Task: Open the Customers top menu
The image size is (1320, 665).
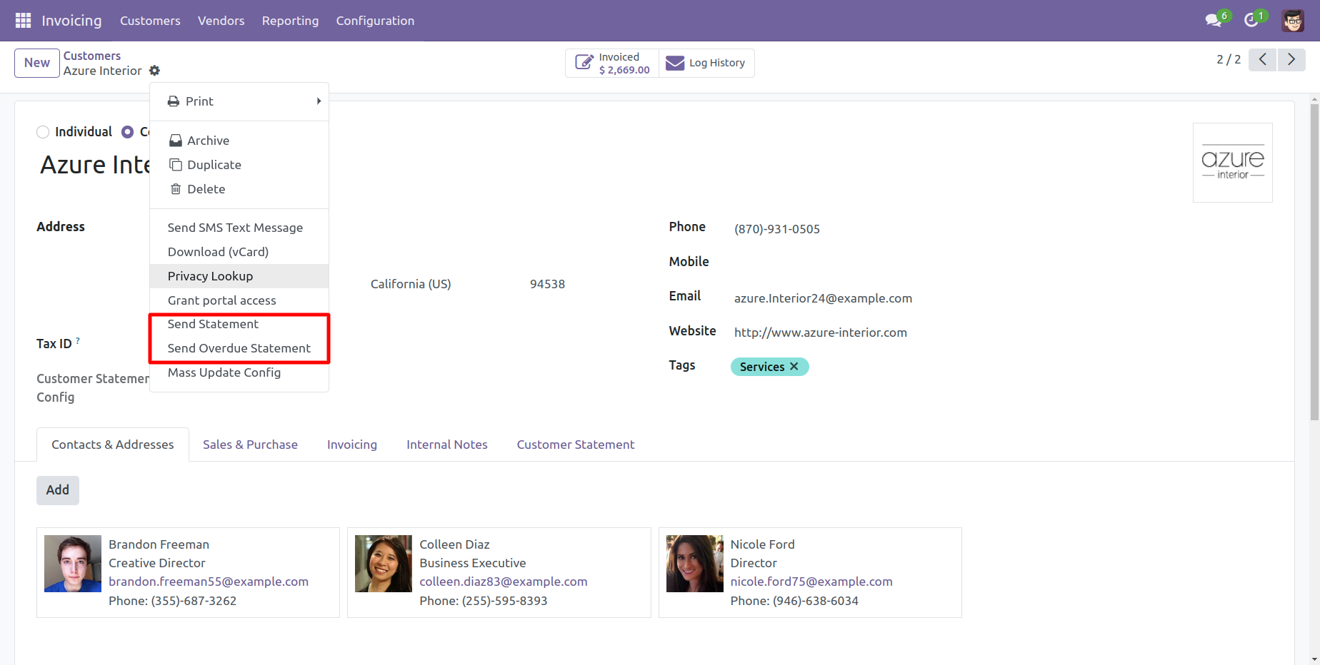Action: click(150, 21)
